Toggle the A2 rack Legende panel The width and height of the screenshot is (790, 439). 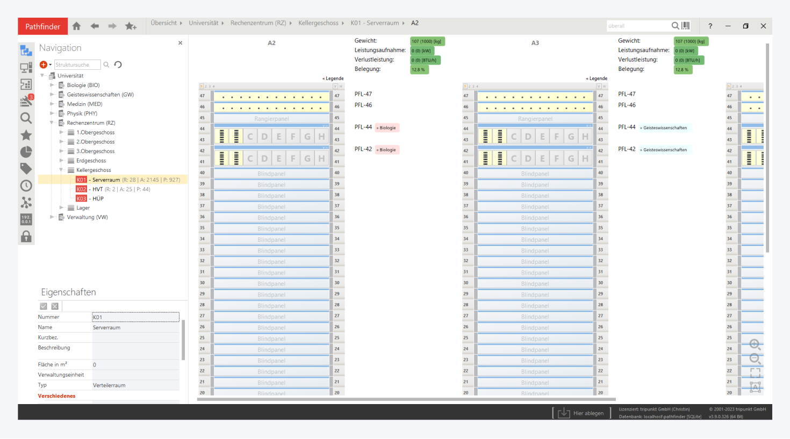[333, 78]
